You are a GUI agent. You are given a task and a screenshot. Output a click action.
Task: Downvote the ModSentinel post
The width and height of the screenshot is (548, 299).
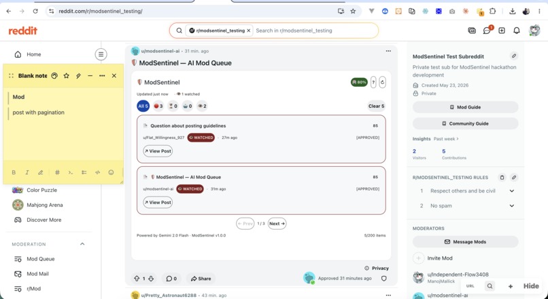[x=151, y=279]
